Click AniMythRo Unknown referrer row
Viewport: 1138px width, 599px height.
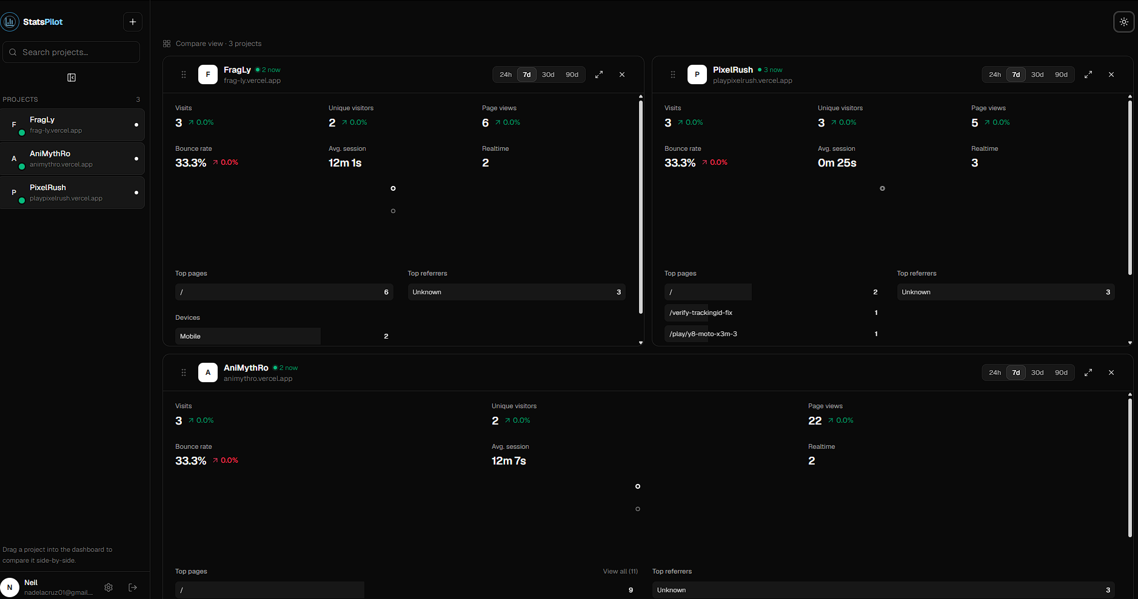click(x=883, y=590)
